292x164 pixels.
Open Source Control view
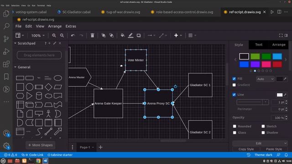[x=6, y=39]
